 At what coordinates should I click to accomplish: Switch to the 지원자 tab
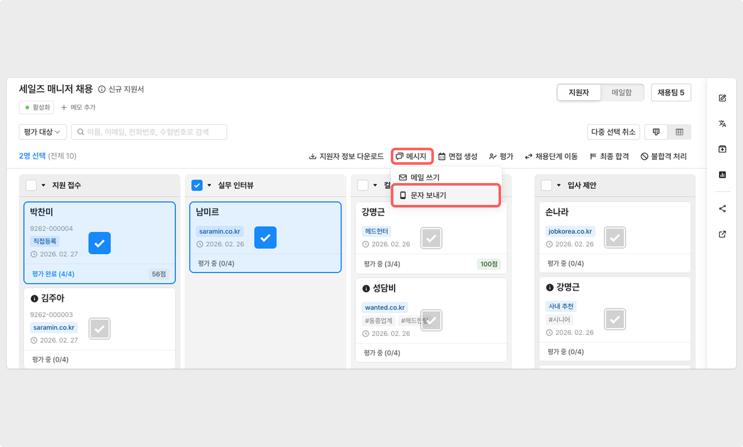579,92
